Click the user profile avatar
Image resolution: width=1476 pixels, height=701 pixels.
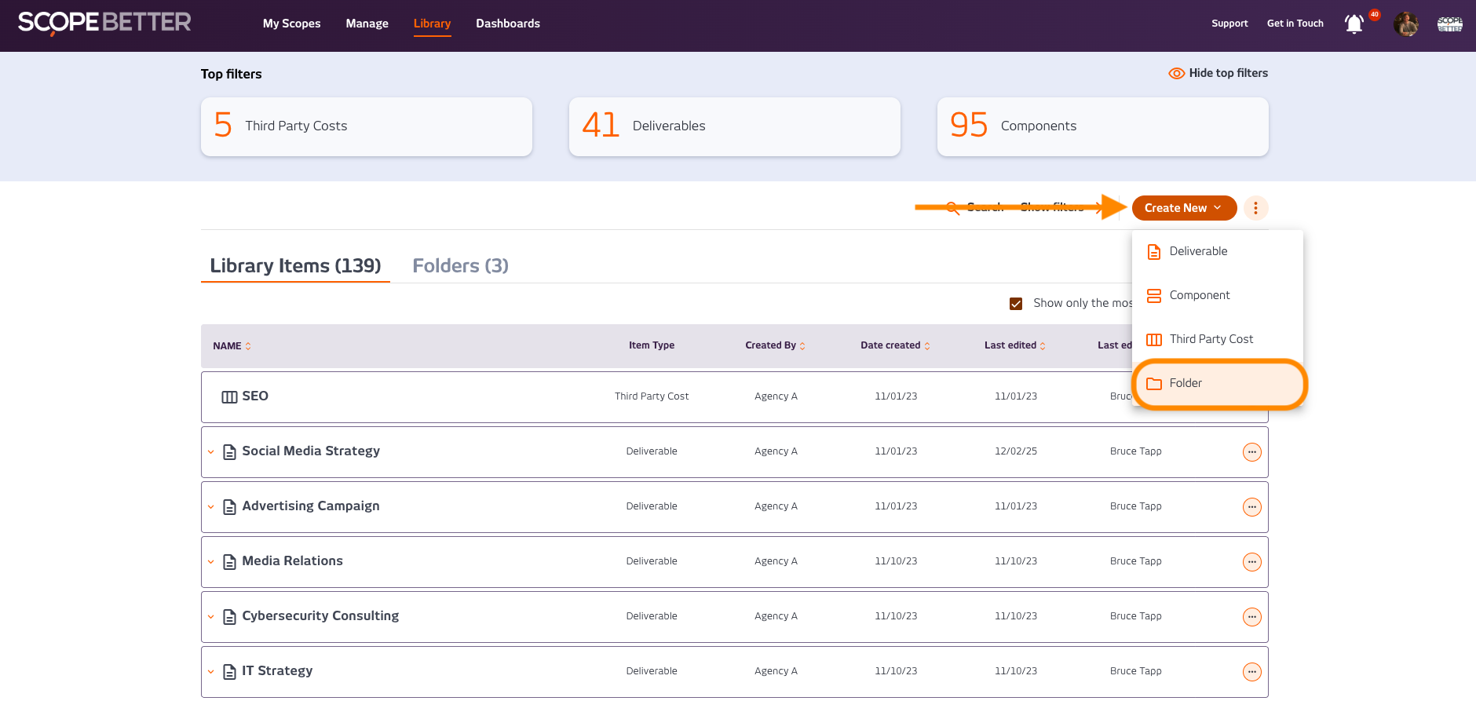click(x=1405, y=24)
